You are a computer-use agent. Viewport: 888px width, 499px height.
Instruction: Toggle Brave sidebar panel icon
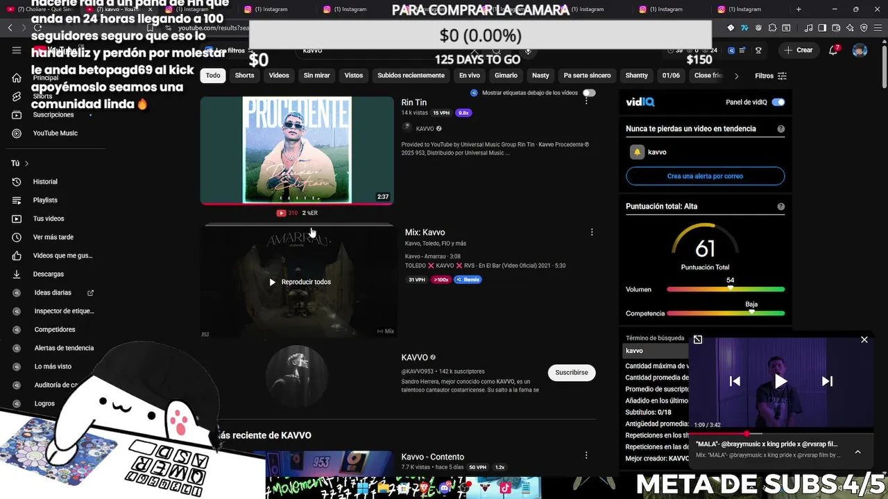tap(822, 28)
